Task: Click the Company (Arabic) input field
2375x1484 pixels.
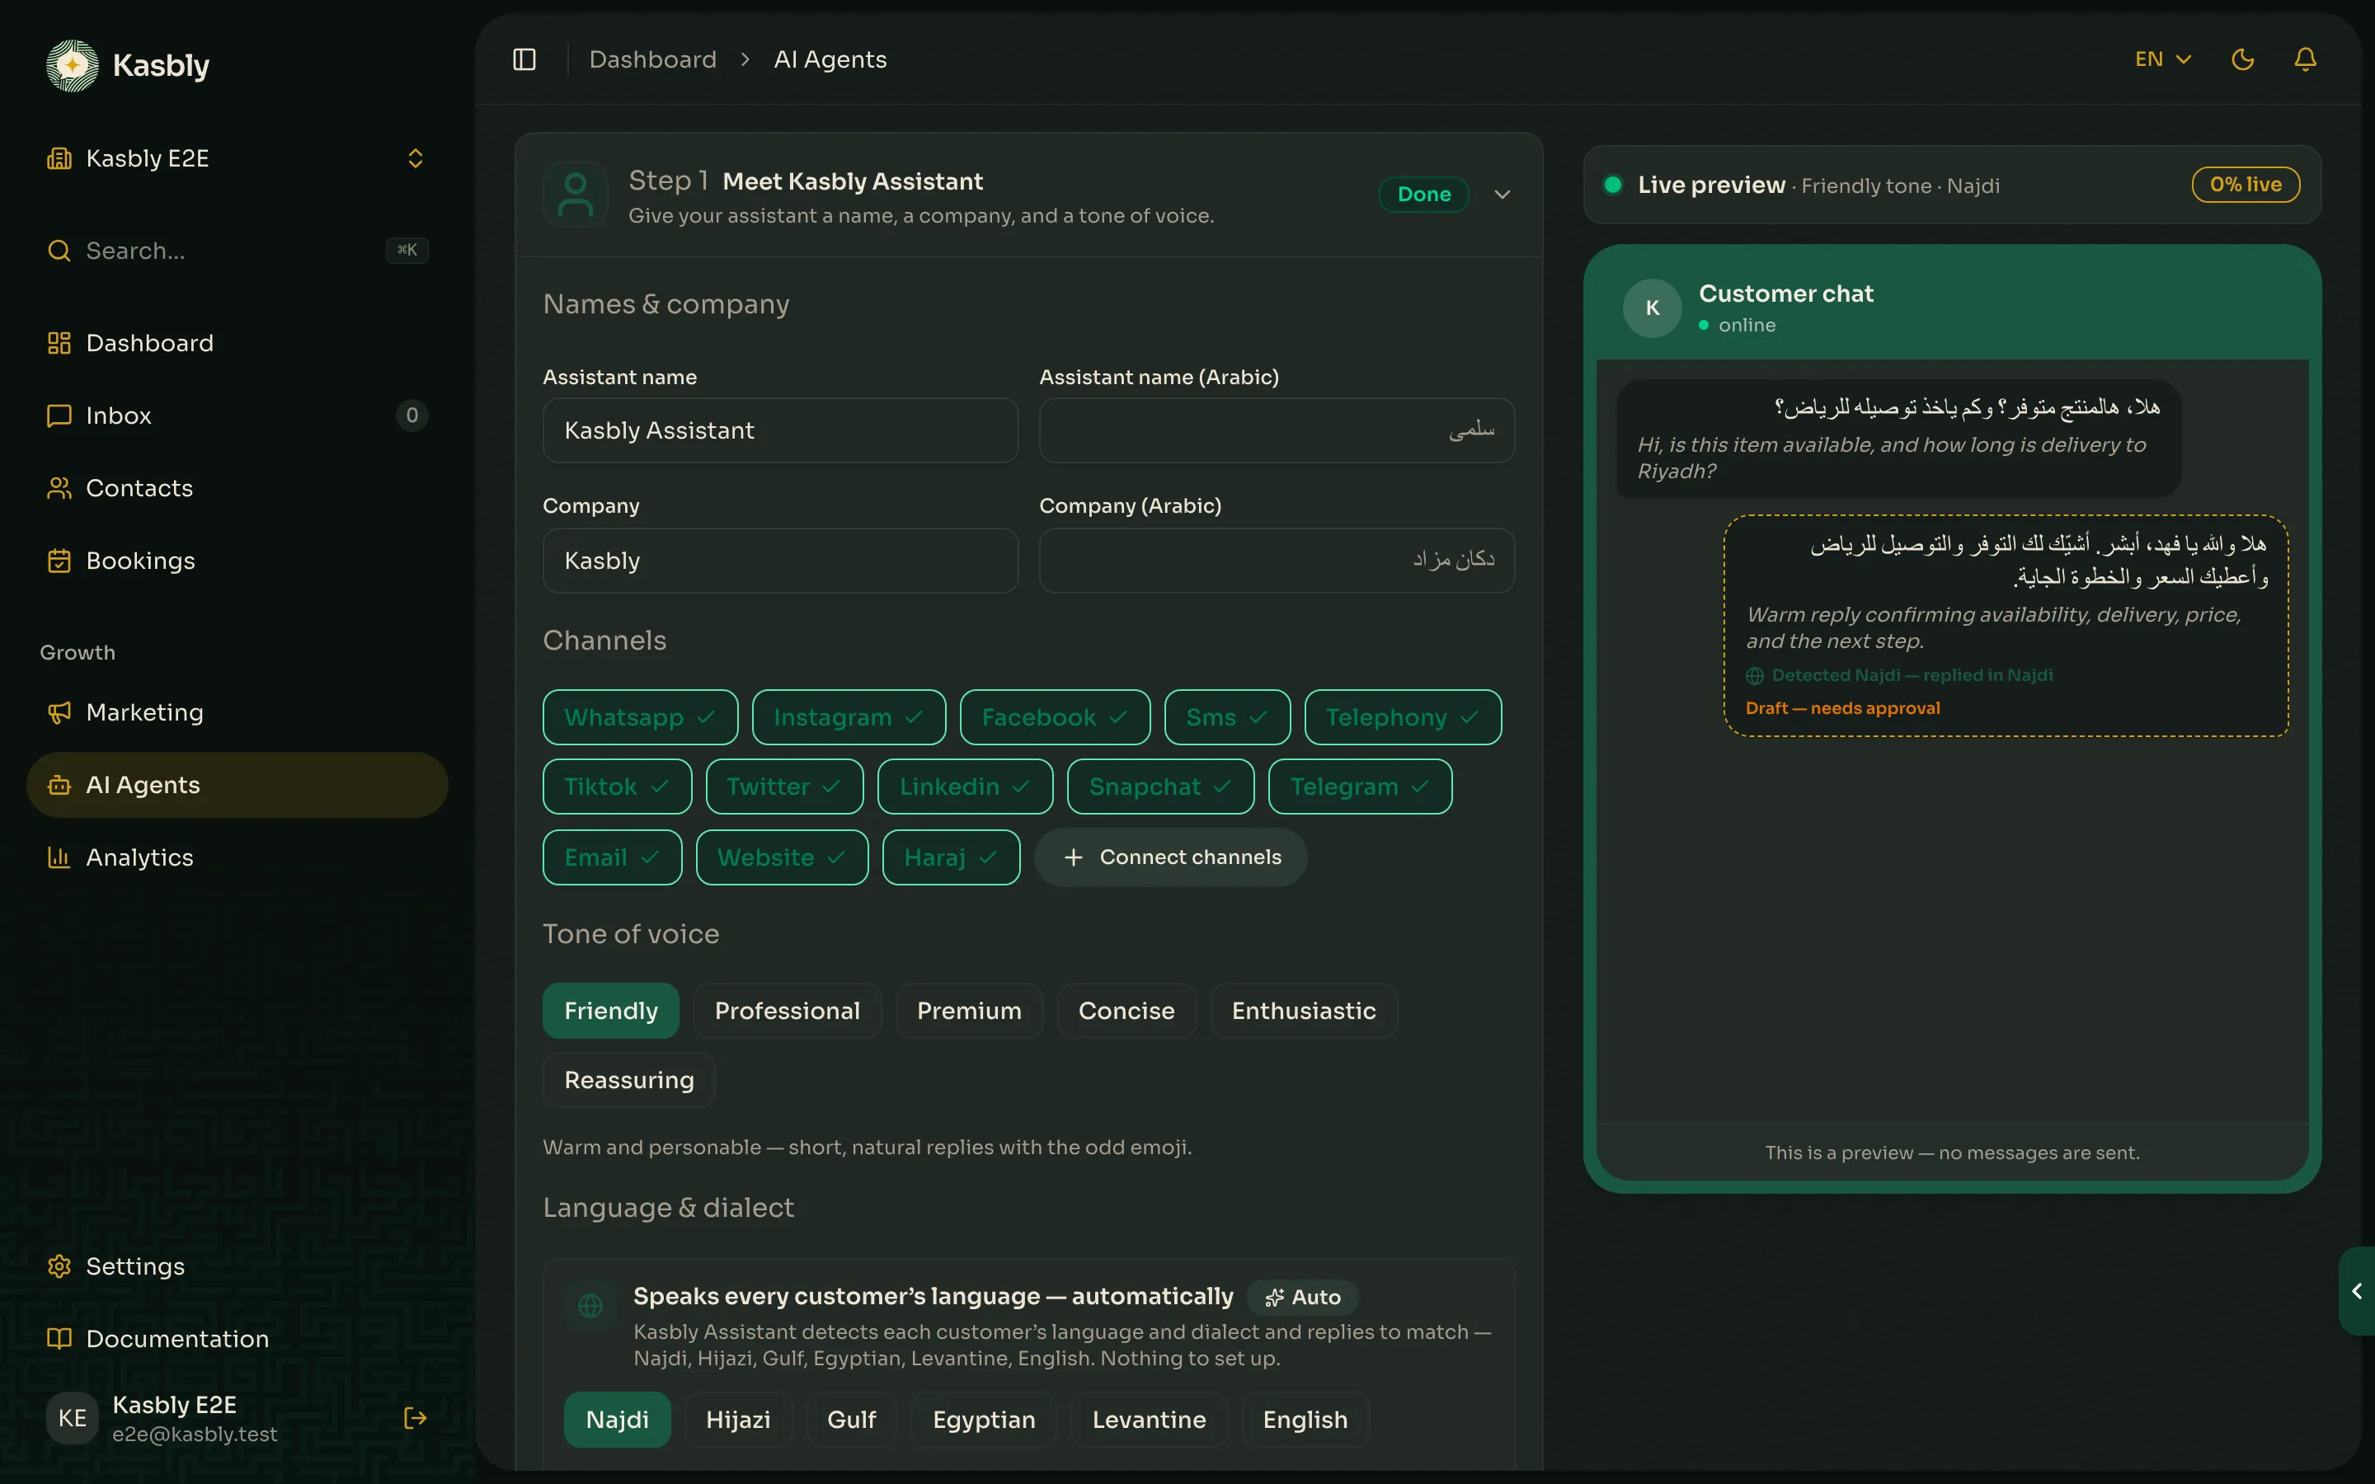Action: point(1277,561)
